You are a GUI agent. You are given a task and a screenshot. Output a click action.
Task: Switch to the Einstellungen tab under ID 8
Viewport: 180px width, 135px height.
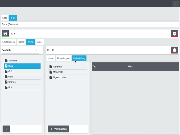(9, 42)
